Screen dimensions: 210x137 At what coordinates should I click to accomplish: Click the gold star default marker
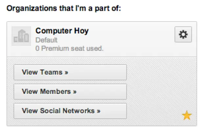(x=187, y=115)
